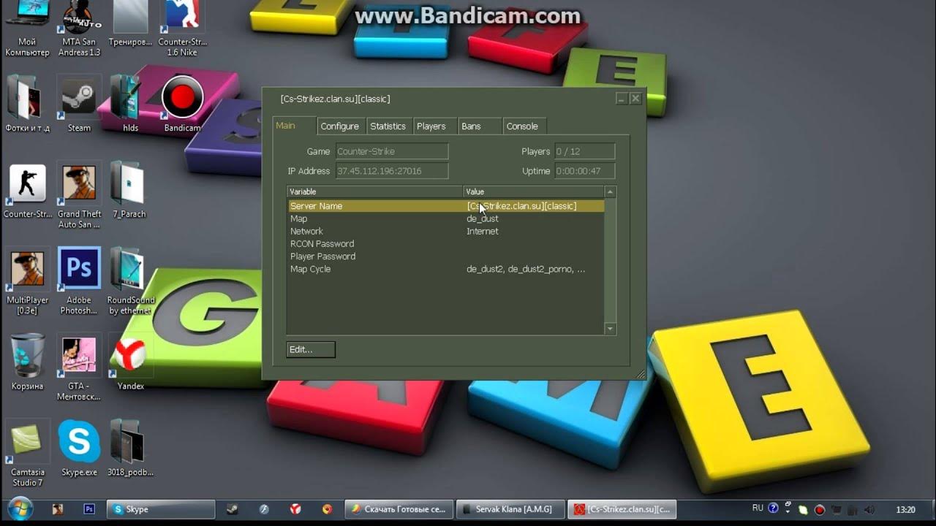Minimize the Cs-Strikez server window
The image size is (936, 526).
point(622,99)
